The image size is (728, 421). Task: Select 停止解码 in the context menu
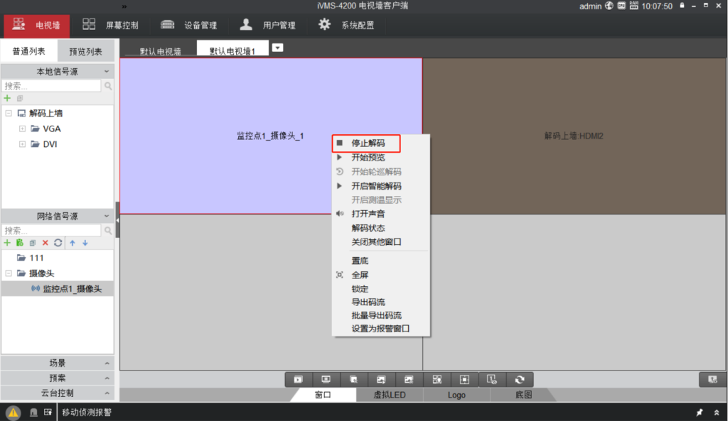coord(368,143)
